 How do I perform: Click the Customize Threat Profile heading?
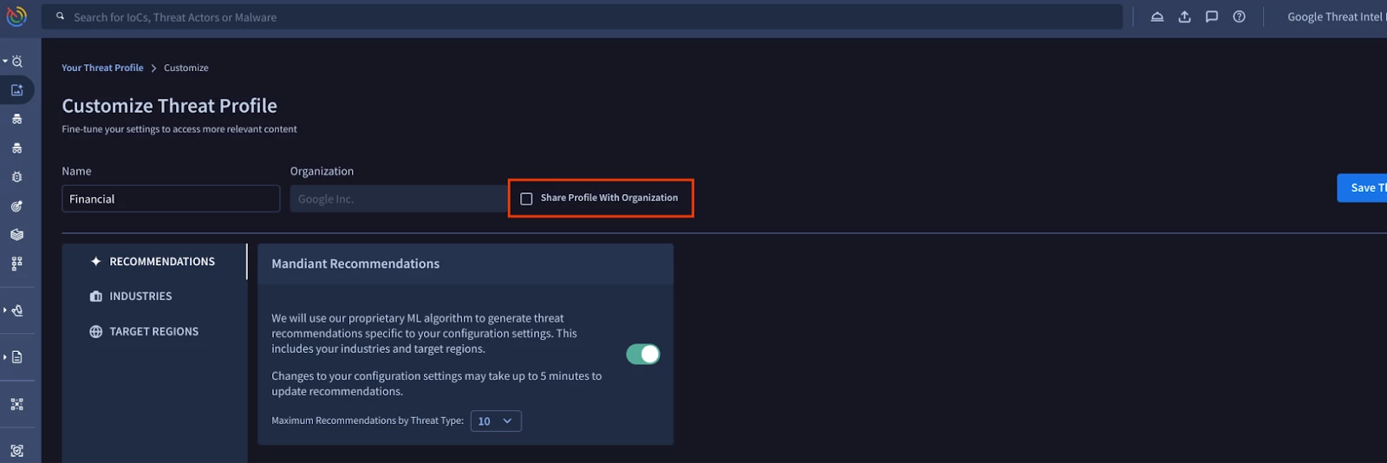coord(169,106)
